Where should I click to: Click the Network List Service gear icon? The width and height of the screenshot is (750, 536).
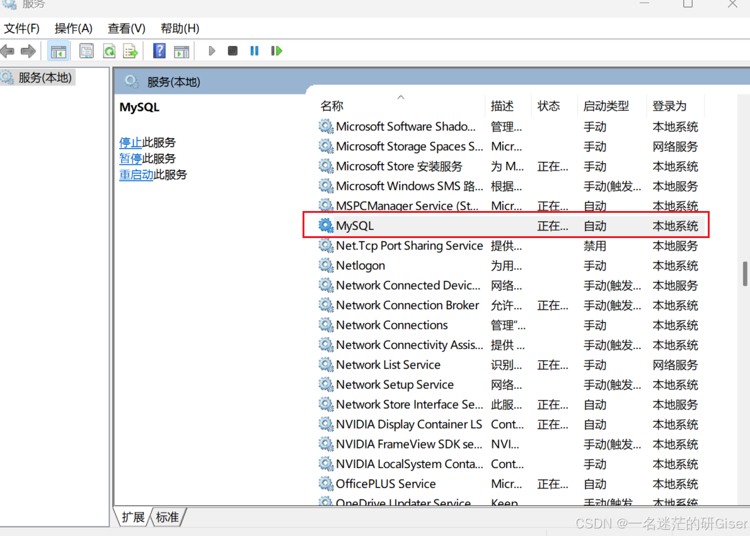pos(326,364)
